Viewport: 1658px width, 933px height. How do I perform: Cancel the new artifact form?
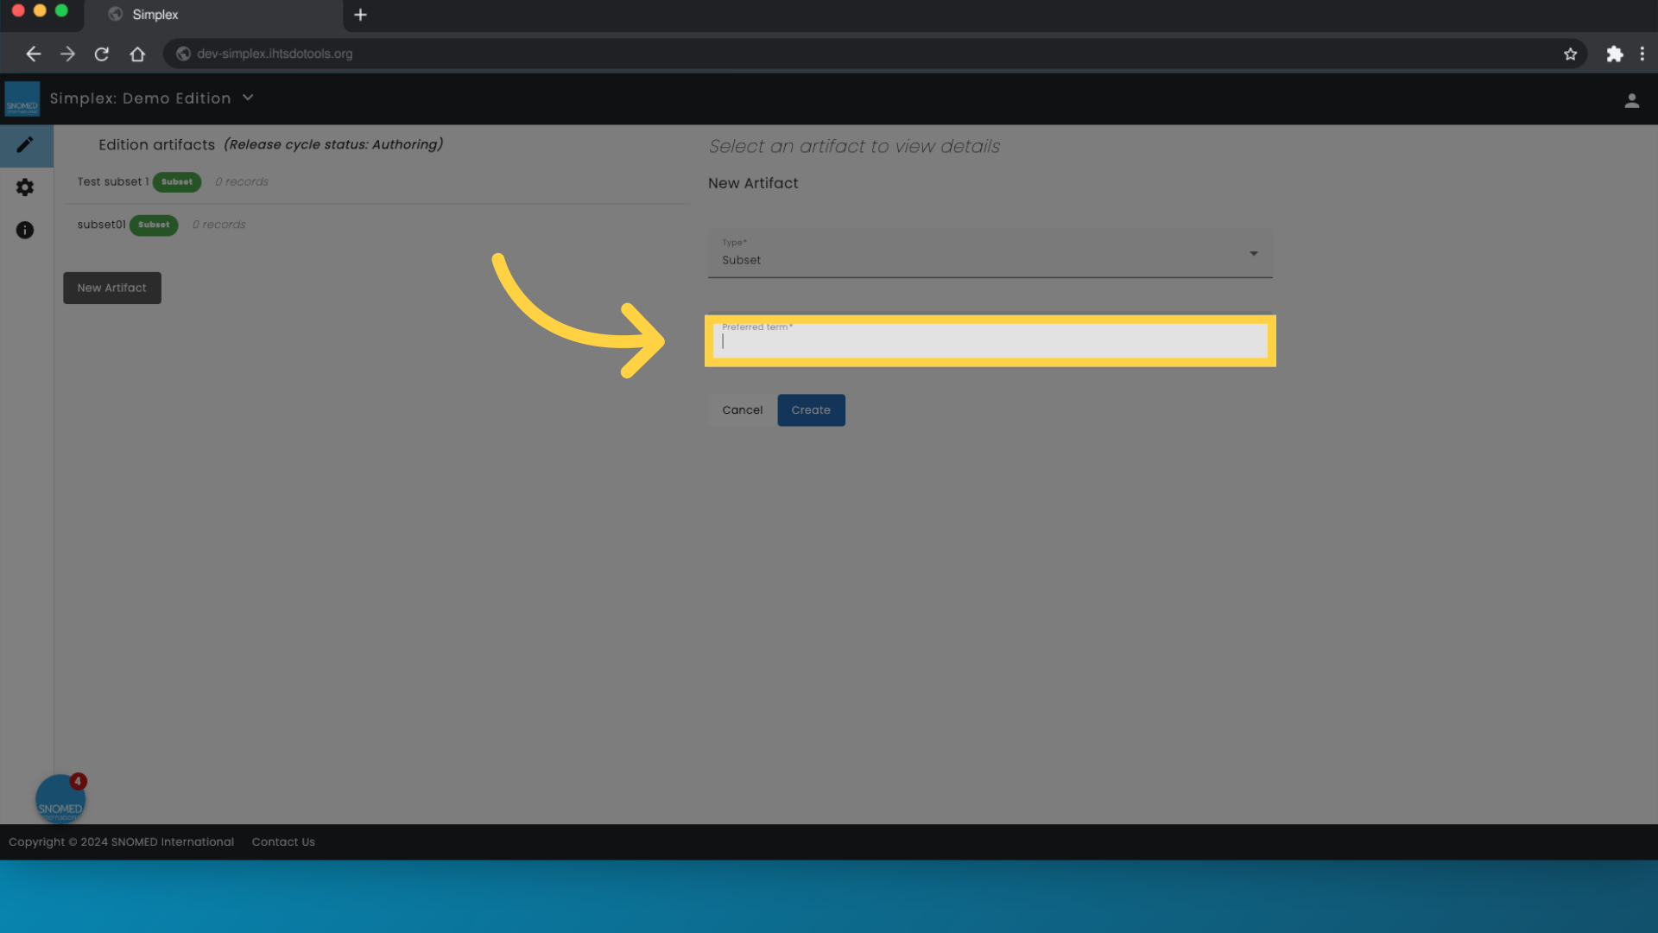pos(743,410)
